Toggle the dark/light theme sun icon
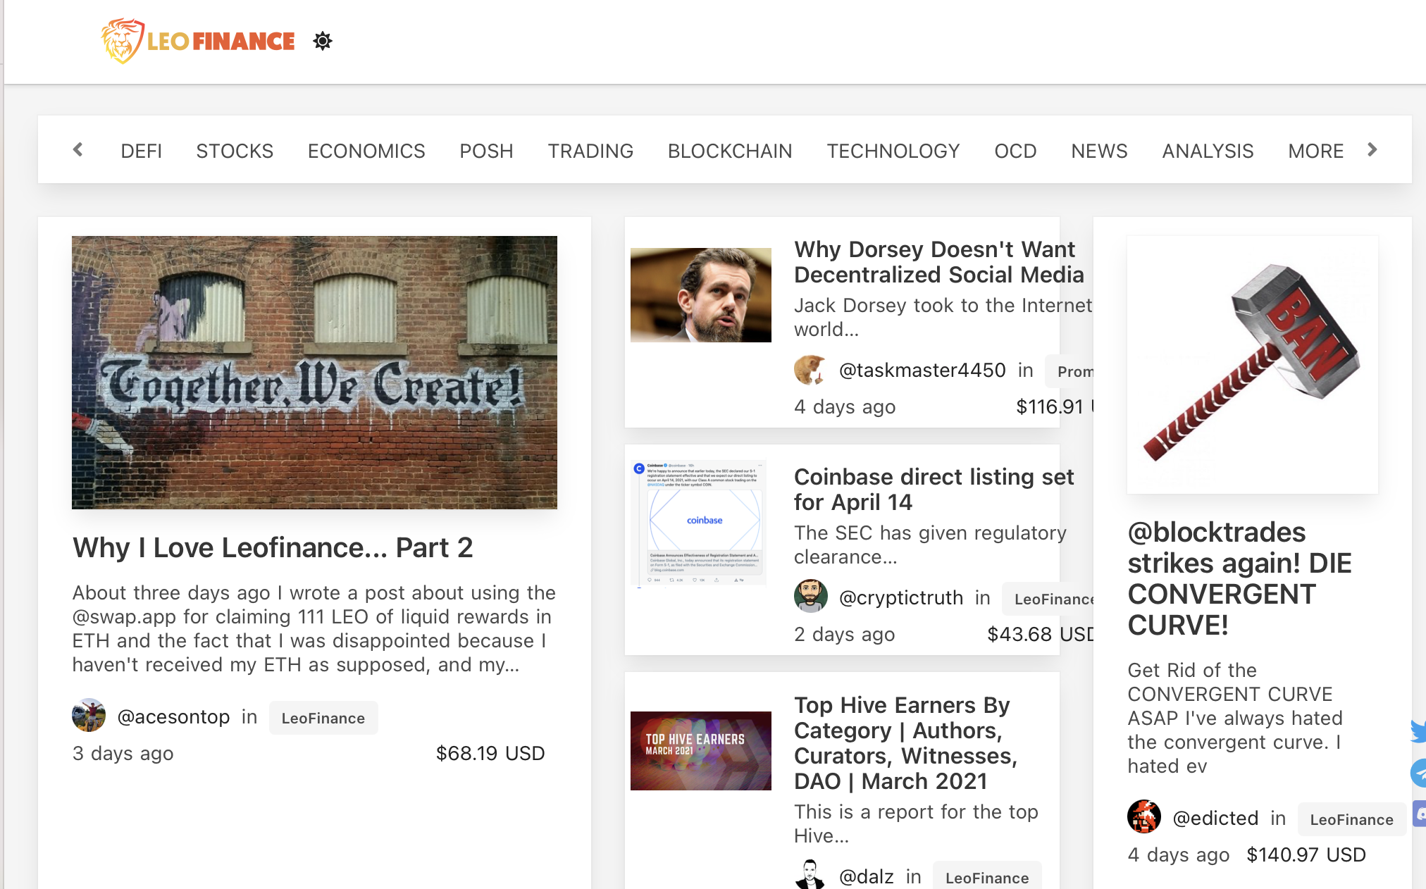 click(x=323, y=41)
